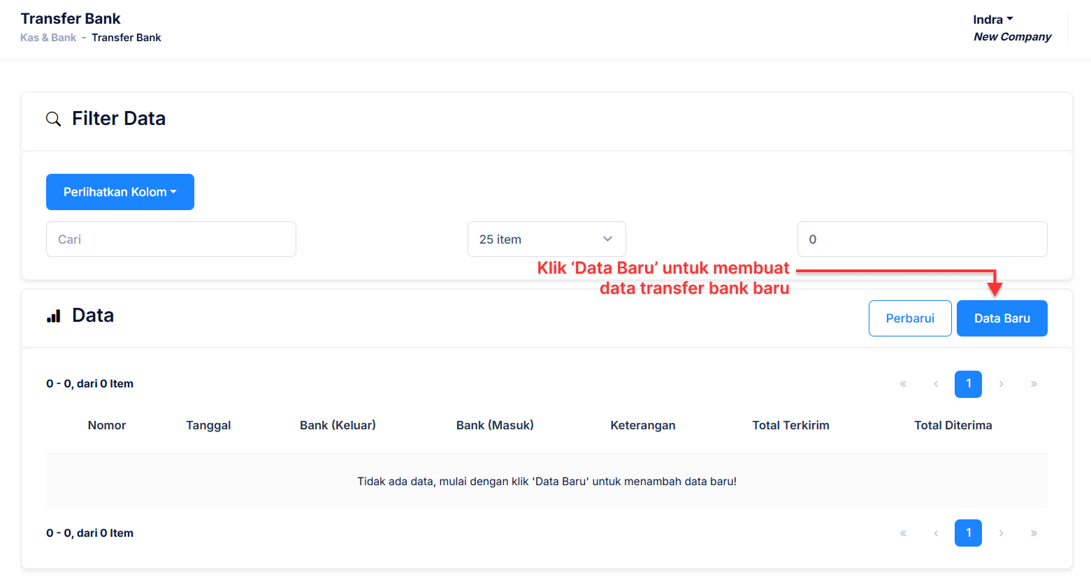The width and height of the screenshot is (1091, 578).
Task: Select page 1 in top pagination
Action: pos(968,384)
